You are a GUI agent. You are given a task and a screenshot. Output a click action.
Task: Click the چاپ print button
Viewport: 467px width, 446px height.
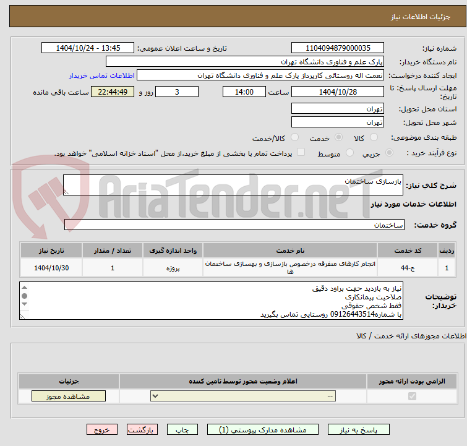[x=182, y=430]
